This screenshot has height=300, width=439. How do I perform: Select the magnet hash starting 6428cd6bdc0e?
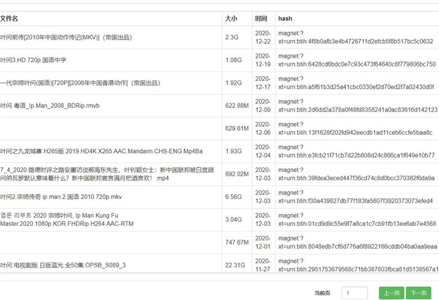[357, 60]
